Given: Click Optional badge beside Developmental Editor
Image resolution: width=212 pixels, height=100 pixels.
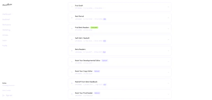Looking at the screenshot, I should tap(105, 61).
